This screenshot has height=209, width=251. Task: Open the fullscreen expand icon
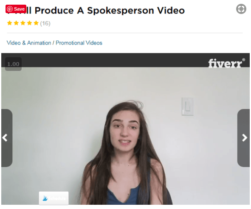241,9
